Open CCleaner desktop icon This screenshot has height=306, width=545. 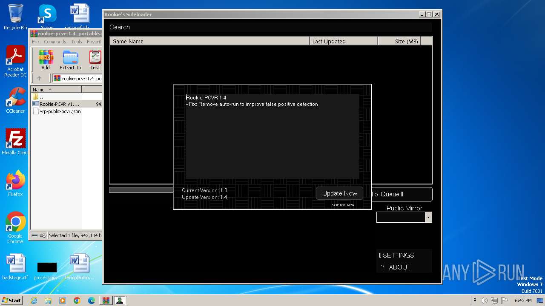click(x=15, y=100)
